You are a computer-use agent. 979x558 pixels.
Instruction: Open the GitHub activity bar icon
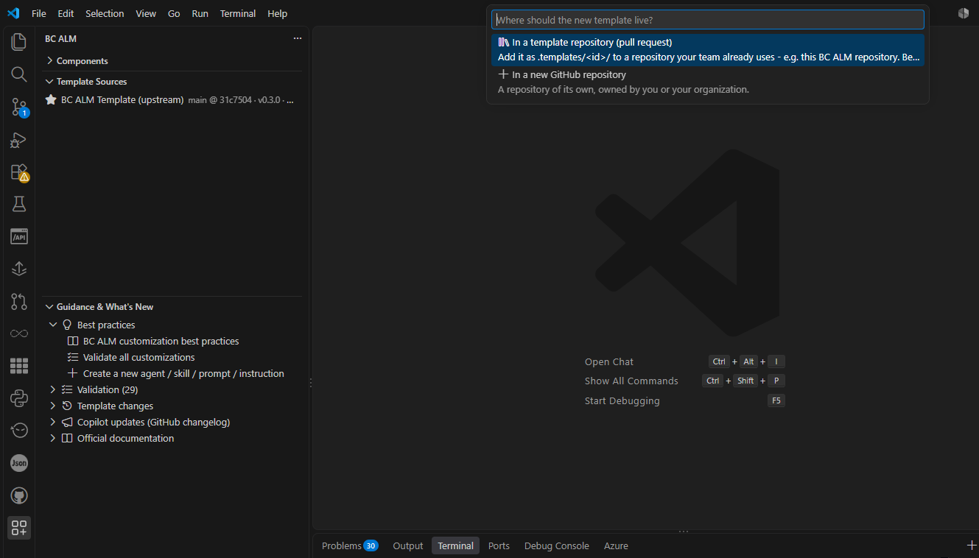19,495
